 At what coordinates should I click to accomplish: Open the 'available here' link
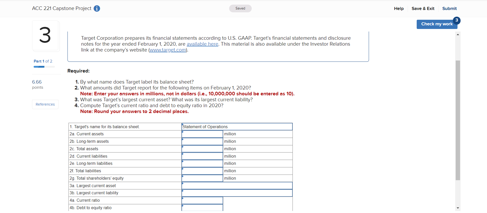(x=202, y=44)
